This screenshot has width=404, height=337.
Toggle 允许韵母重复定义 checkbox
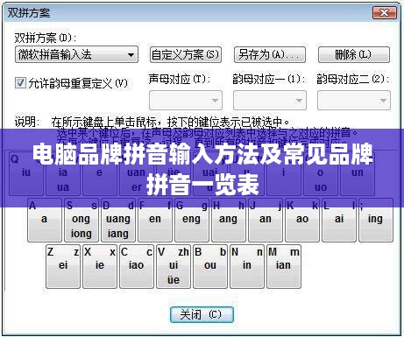[x=20, y=83]
